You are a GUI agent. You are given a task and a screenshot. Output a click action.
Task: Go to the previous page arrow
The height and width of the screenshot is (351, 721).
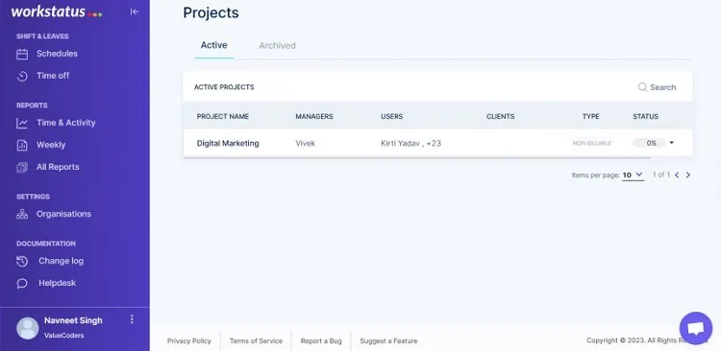click(x=677, y=175)
